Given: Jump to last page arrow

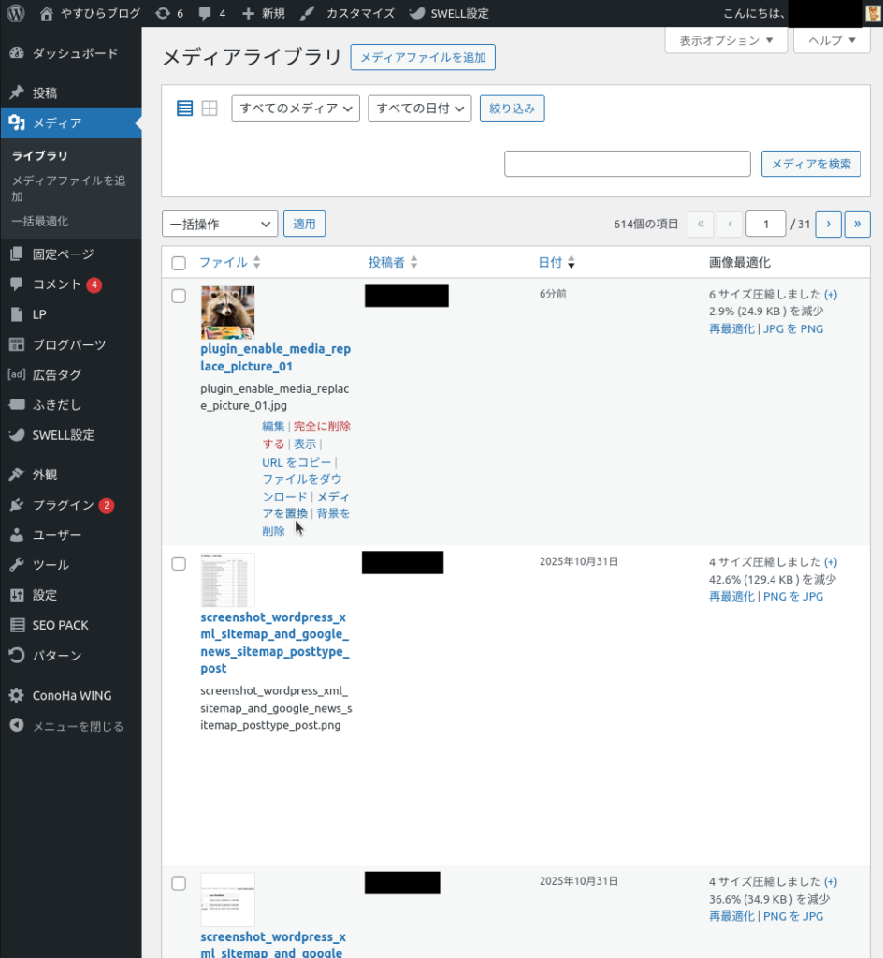Looking at the screenshot, I should click(857, 224).
